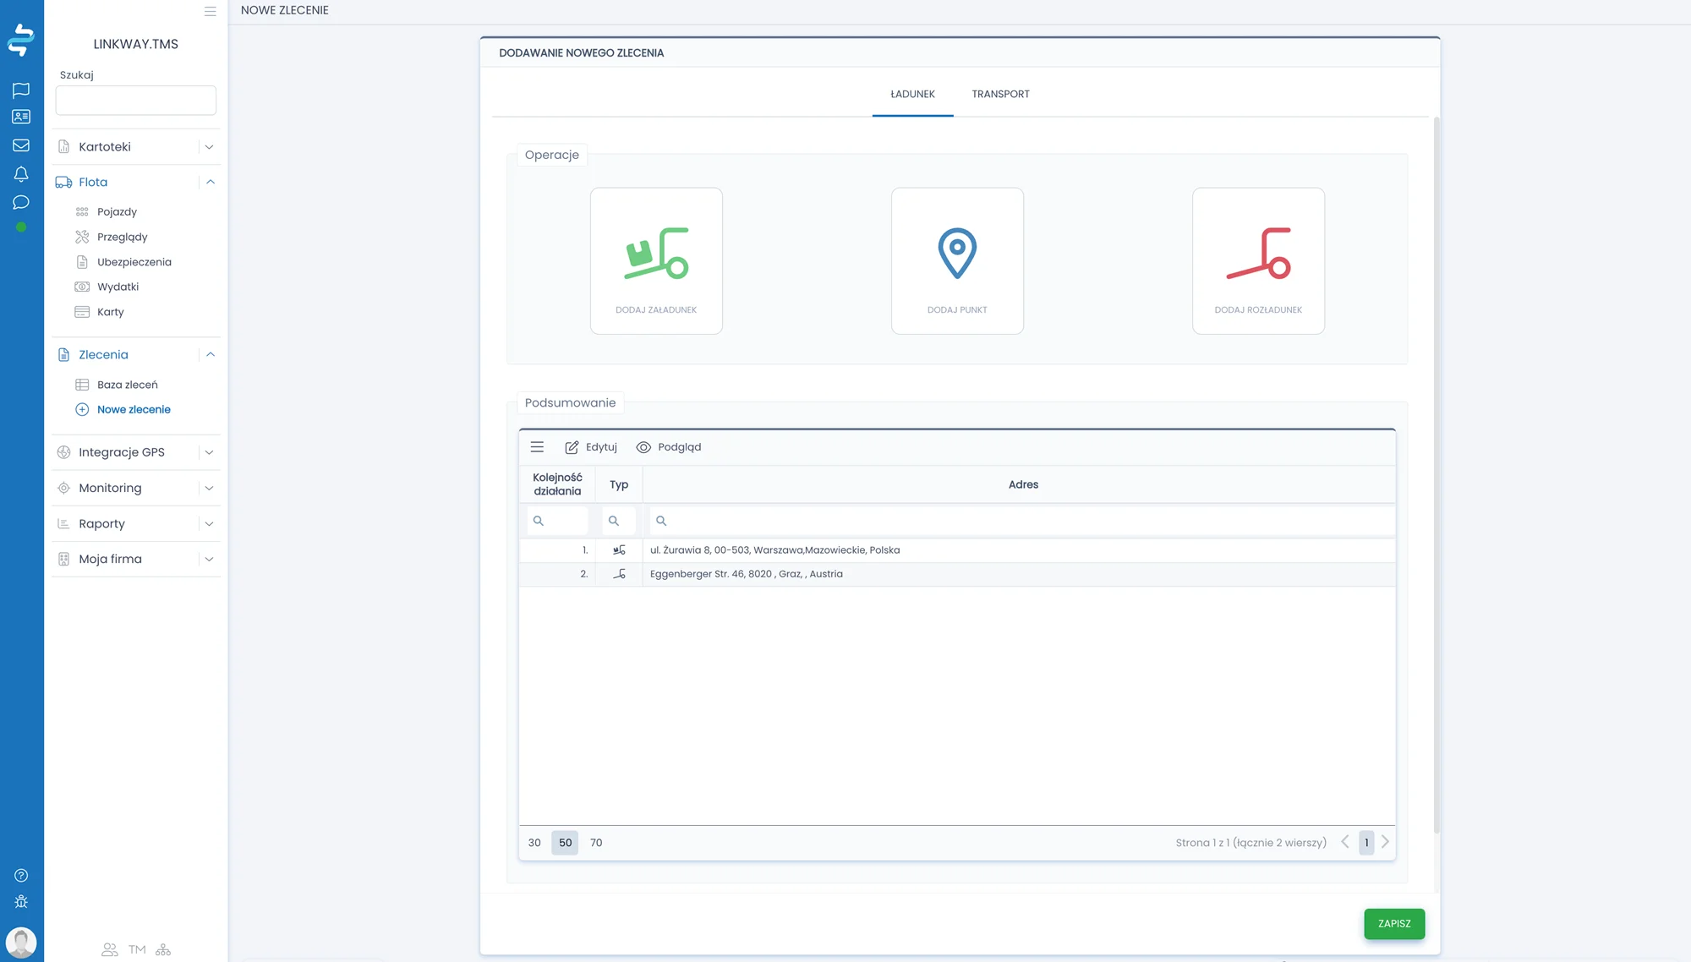Click the unloading type icon in row 2

619,574
